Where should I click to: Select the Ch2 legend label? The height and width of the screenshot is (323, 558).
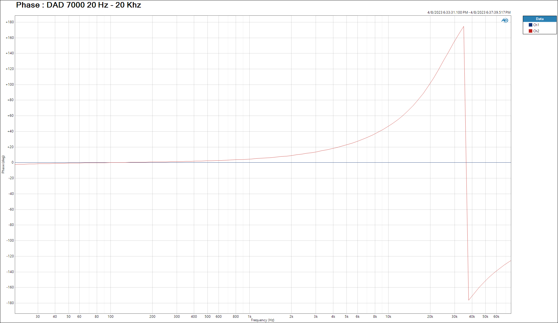pyautogui.click(x=536, y=31)
